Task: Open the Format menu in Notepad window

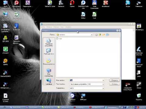Action: tap(56, 27)
